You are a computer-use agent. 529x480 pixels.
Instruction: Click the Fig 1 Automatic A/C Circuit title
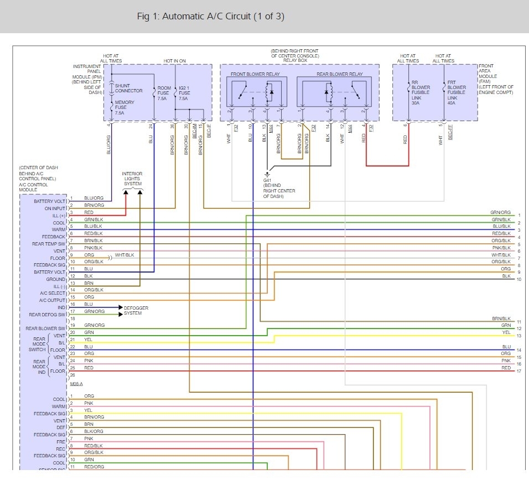click(x=210, y=16)
